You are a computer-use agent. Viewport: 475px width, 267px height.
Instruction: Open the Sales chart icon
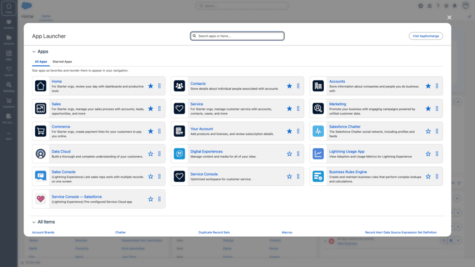point(41,108)
